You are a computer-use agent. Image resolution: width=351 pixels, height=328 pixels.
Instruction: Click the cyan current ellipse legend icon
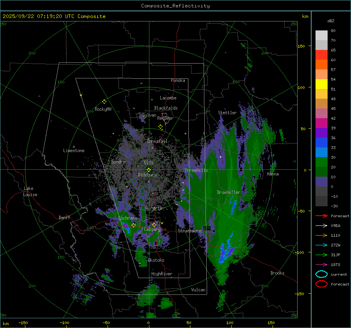(321, 274)
